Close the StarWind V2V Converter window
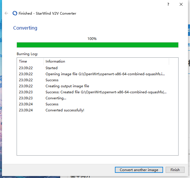The width and height of the screenshot is (190, 178). tap(181, 4)
